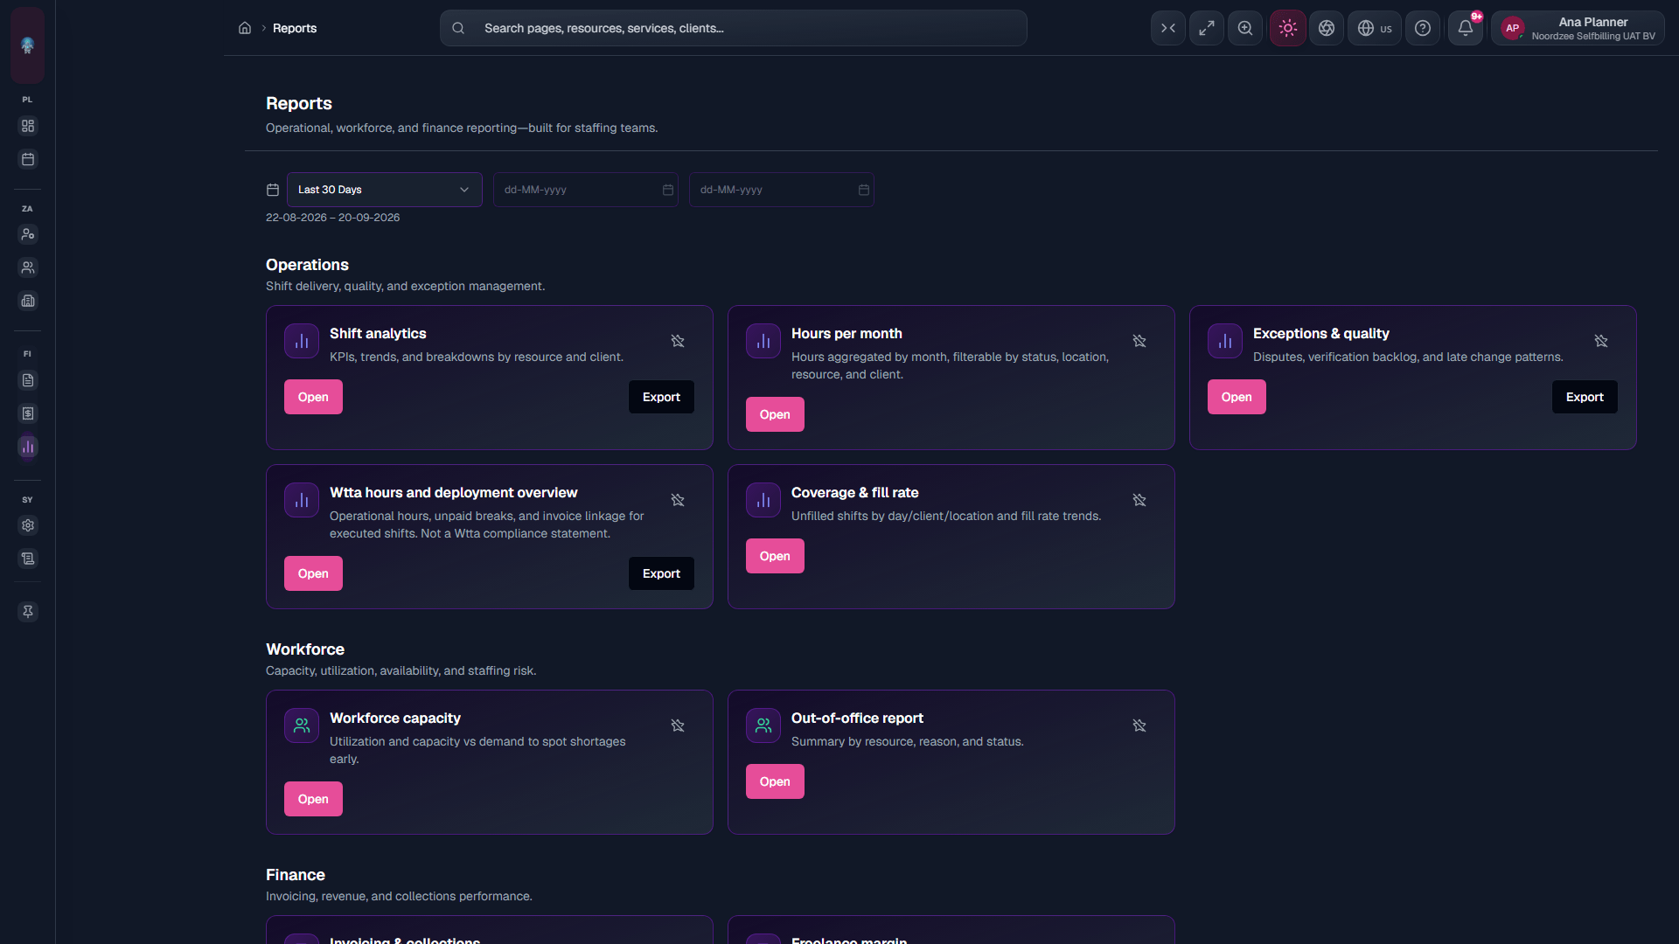Viewport: 1679px width, 944px height.
Task: Click the aperture icon in top bar
Action: point(1327,28)
